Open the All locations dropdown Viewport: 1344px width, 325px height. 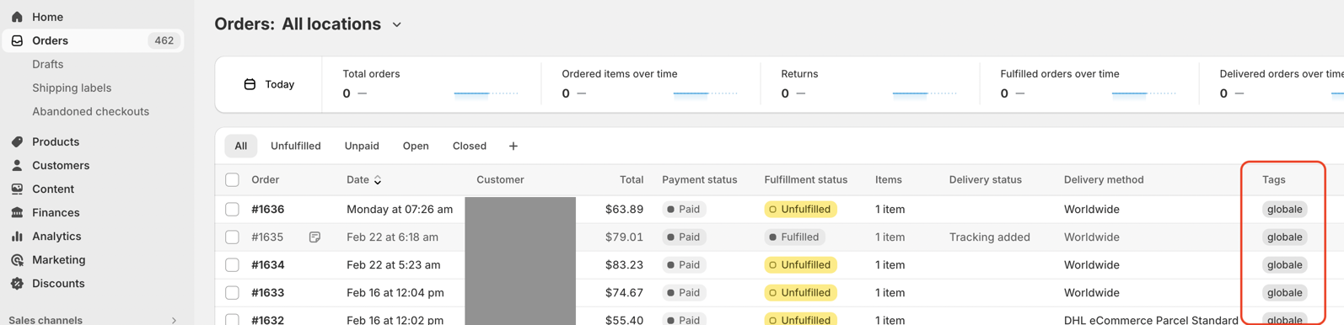tap(341, 24)
